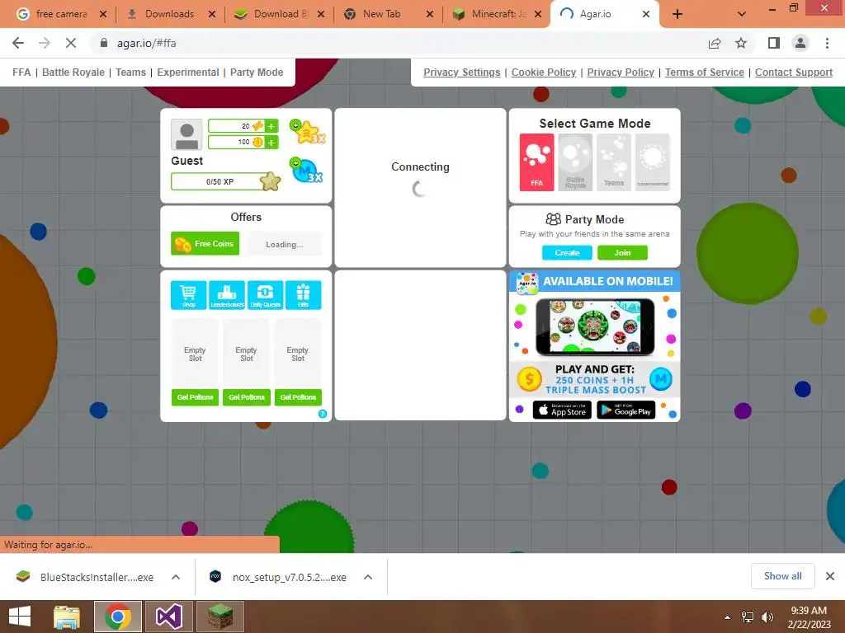Click Experimental in top navigation
845x633 pixels.
tap(188, 73)
